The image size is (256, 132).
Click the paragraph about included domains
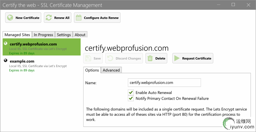pos(166,114)
